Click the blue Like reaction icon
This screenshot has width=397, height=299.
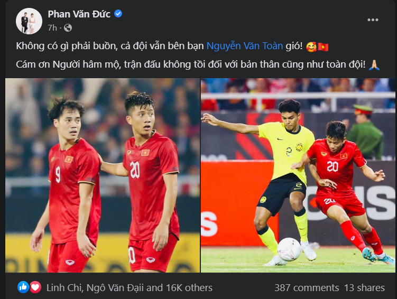tap(23, 287)
